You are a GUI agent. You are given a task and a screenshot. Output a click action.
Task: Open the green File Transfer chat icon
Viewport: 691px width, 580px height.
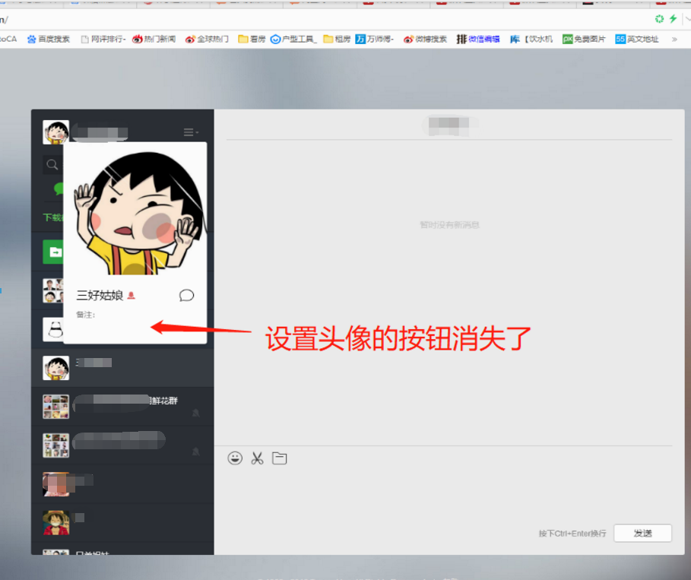[x=53, y=252]
